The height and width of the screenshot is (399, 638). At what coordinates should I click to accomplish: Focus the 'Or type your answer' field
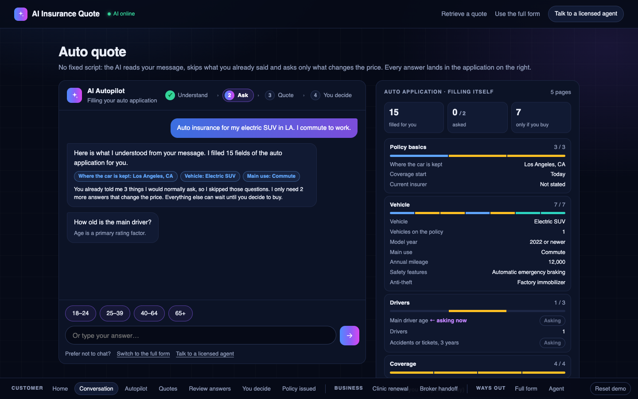[x=201, y=336]
